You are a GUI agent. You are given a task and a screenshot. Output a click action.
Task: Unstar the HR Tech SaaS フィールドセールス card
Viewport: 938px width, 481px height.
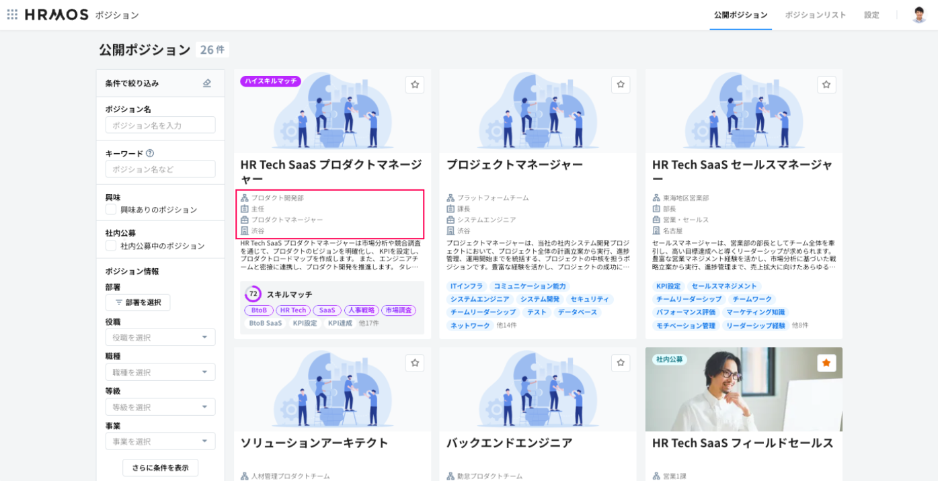(826, 363)
